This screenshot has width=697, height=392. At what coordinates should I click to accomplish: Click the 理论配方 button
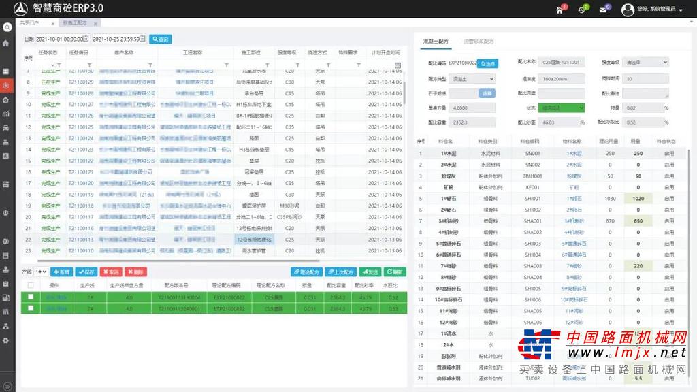point(307,272)
